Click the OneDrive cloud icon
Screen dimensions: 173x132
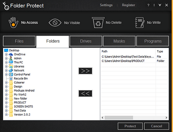(11, 54)
